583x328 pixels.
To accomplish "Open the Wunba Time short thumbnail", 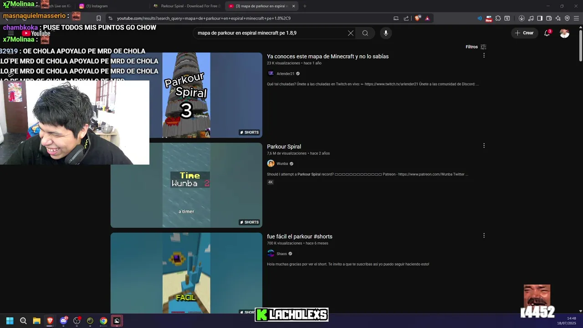I will [186, 185].
